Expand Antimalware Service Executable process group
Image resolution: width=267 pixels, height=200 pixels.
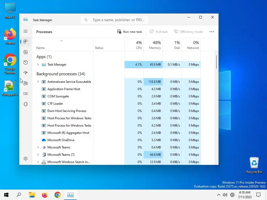[38, 82]
